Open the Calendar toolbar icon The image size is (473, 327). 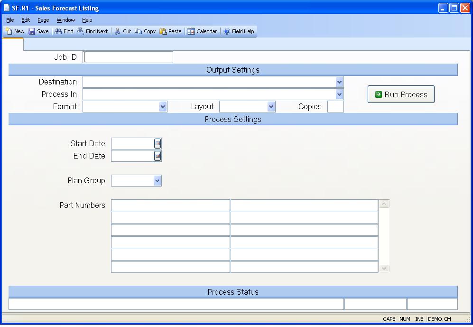[x=191, y=31]
